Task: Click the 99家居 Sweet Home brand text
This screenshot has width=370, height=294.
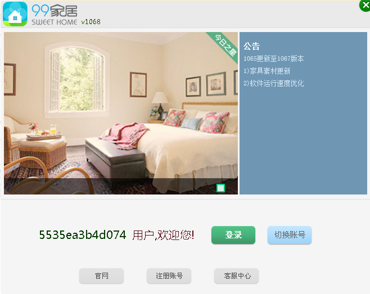Action: tap(55, 15)
